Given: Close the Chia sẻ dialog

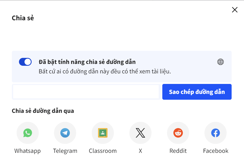Looking at the screenshot, I should point(235,10).
